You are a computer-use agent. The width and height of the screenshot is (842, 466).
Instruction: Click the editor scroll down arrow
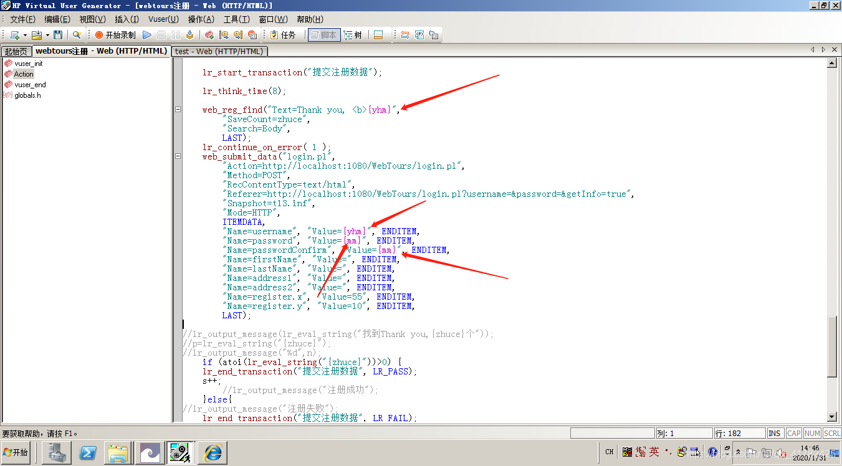click(831, 417)
